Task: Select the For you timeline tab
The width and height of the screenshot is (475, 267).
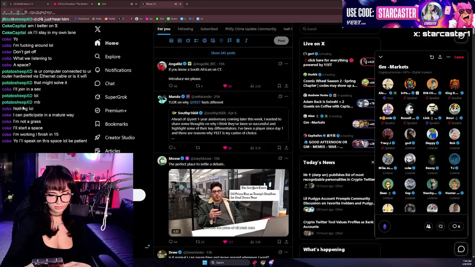Action: point(164,29)
